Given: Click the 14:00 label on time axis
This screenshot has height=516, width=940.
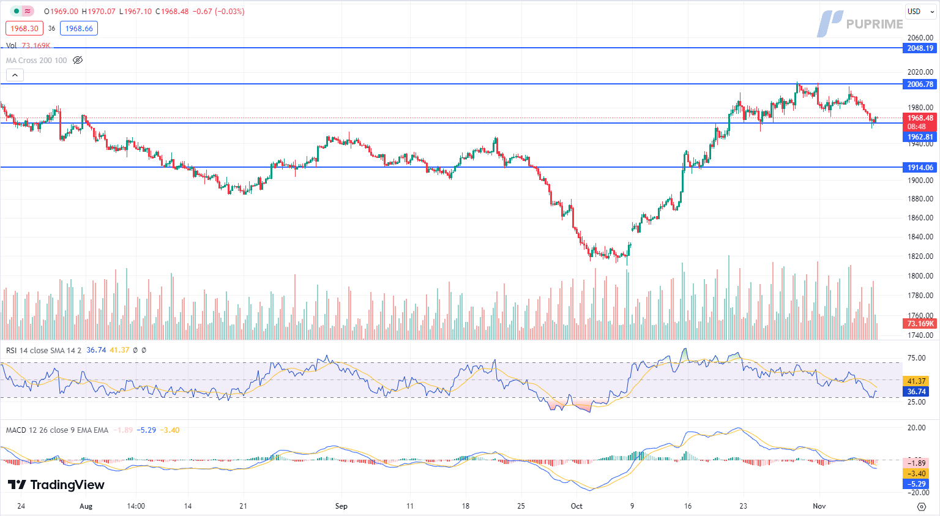Looking at the screenshot, I should click(x=136, y=506).
